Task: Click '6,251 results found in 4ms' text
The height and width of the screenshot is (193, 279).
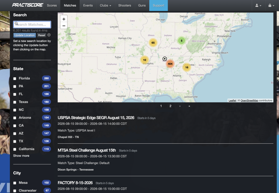Action: click(x=30, y=31)
